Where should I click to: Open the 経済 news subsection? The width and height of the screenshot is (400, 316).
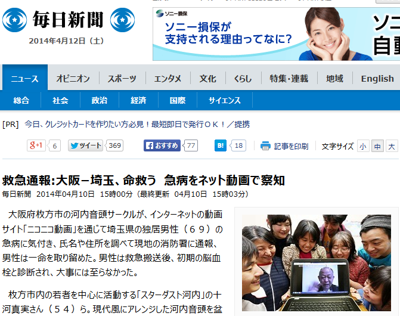pos(138,100)
